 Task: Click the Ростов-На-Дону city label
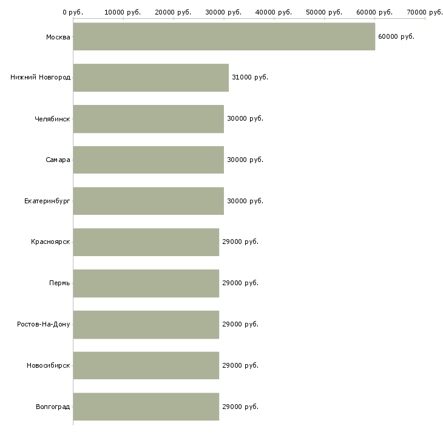[x=44, y=324]
